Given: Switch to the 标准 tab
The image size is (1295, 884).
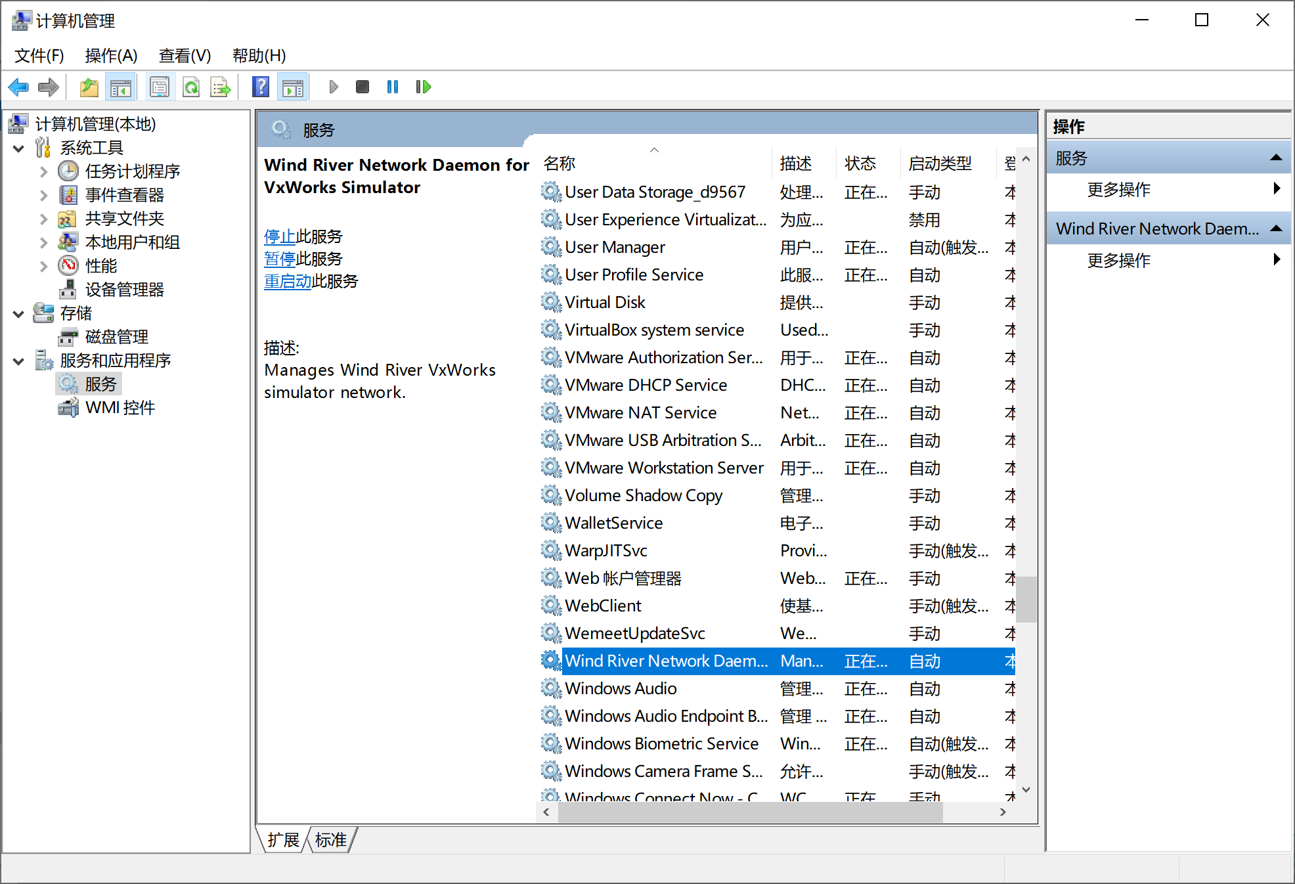Looking at the screenshot, I should 330,839.
